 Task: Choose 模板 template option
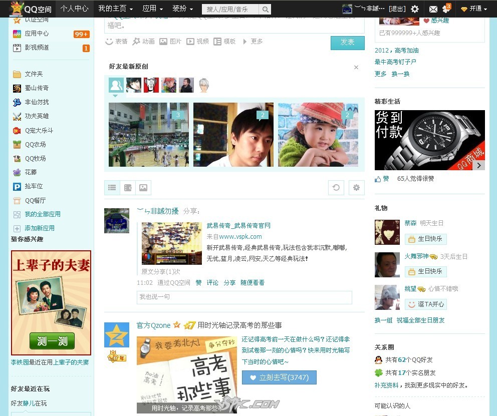click(x=224, y=42)
